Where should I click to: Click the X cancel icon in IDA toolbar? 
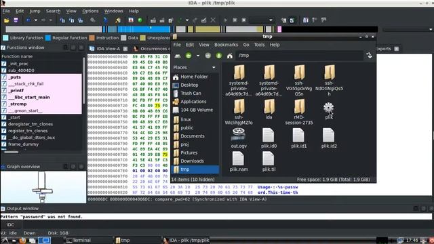coord(213,20)
